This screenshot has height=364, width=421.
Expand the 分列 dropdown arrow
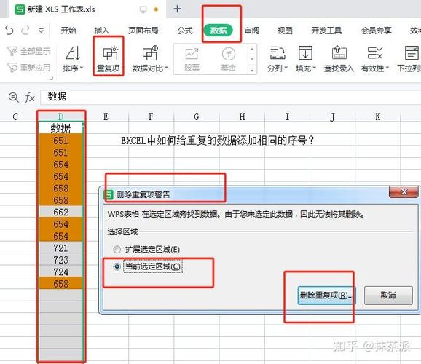click(x=286, y=68)
